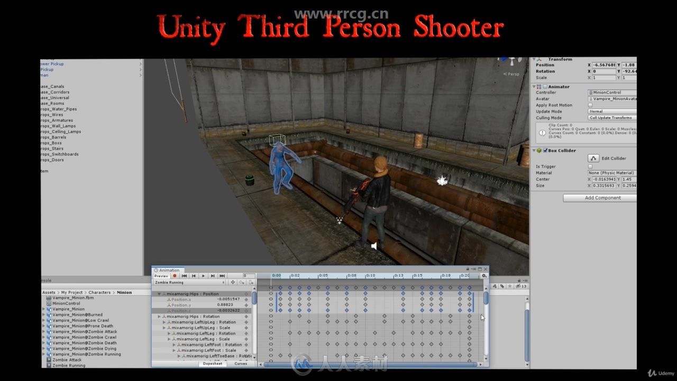Open the Zombie Running clip dropdown
The image size is (677, 381).
[189, 283]
